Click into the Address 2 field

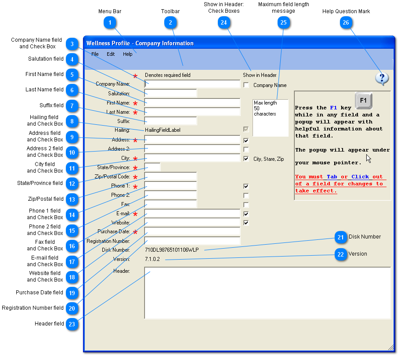point(192,148)
